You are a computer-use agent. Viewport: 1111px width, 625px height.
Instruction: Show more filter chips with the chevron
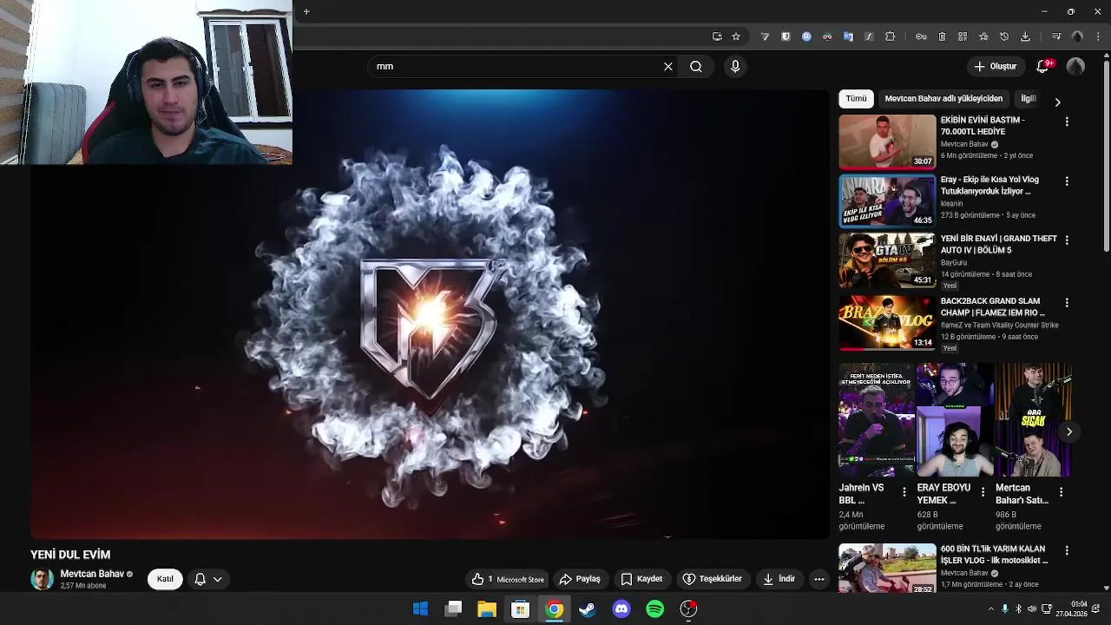[x=1057, y=102]
